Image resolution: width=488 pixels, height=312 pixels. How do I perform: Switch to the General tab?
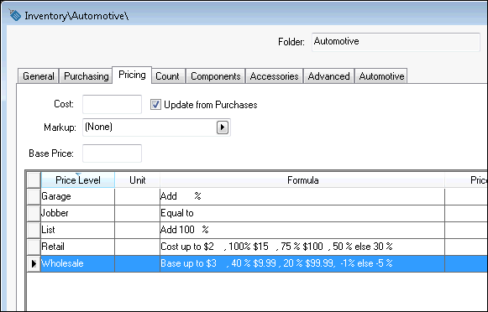[39, 76]
